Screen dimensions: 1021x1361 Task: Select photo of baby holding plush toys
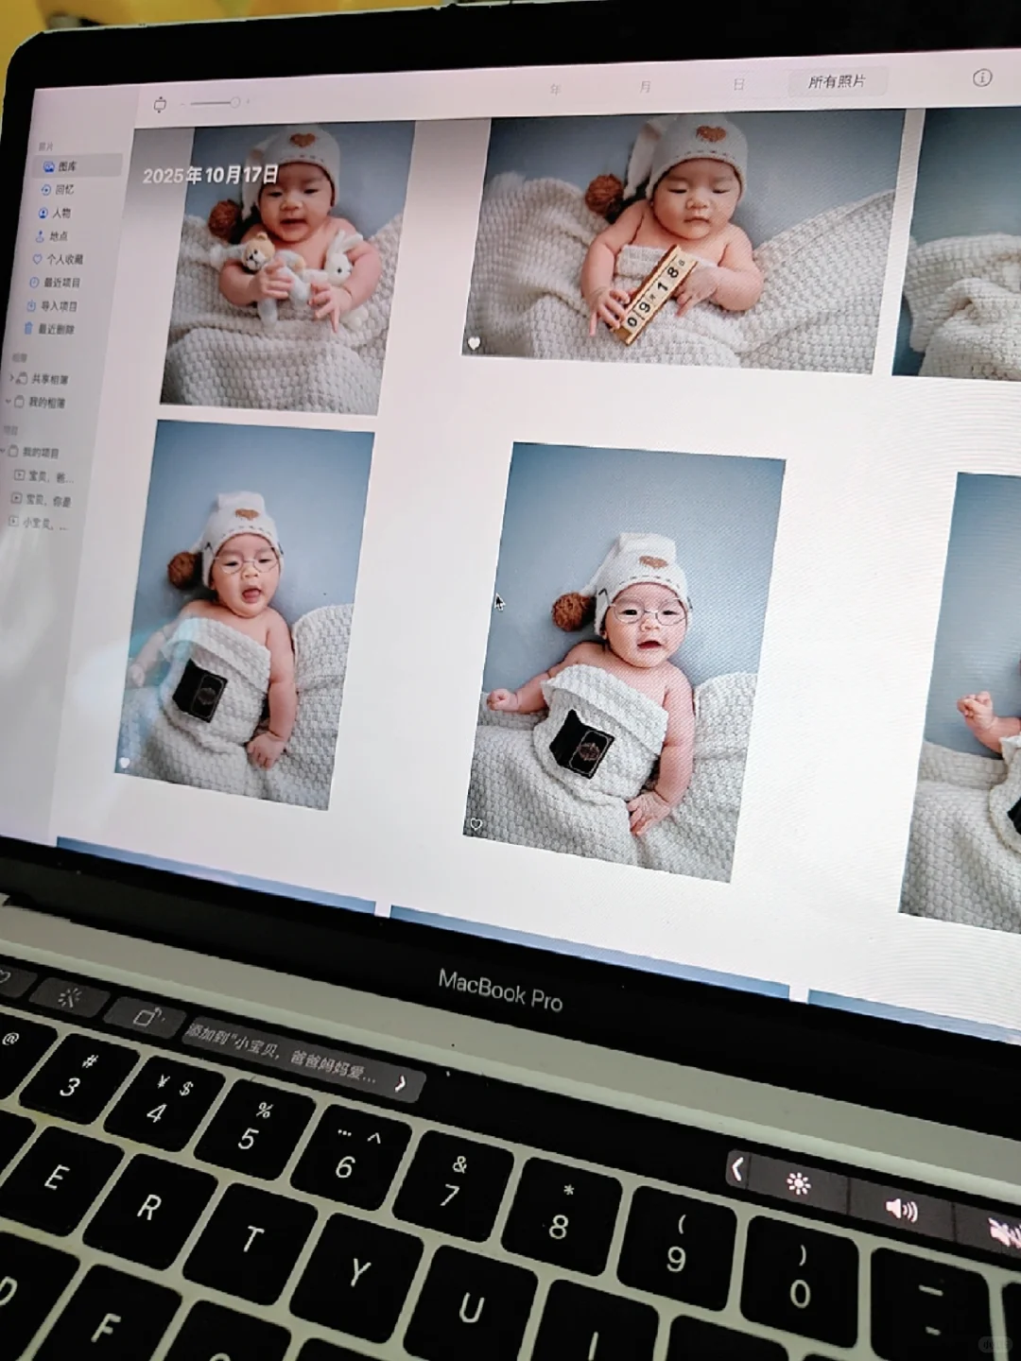(x=287, y=268)
